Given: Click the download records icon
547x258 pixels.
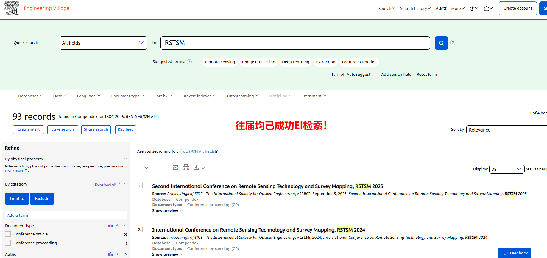Looking at the screenshot, I should click(x=196, y=167).
